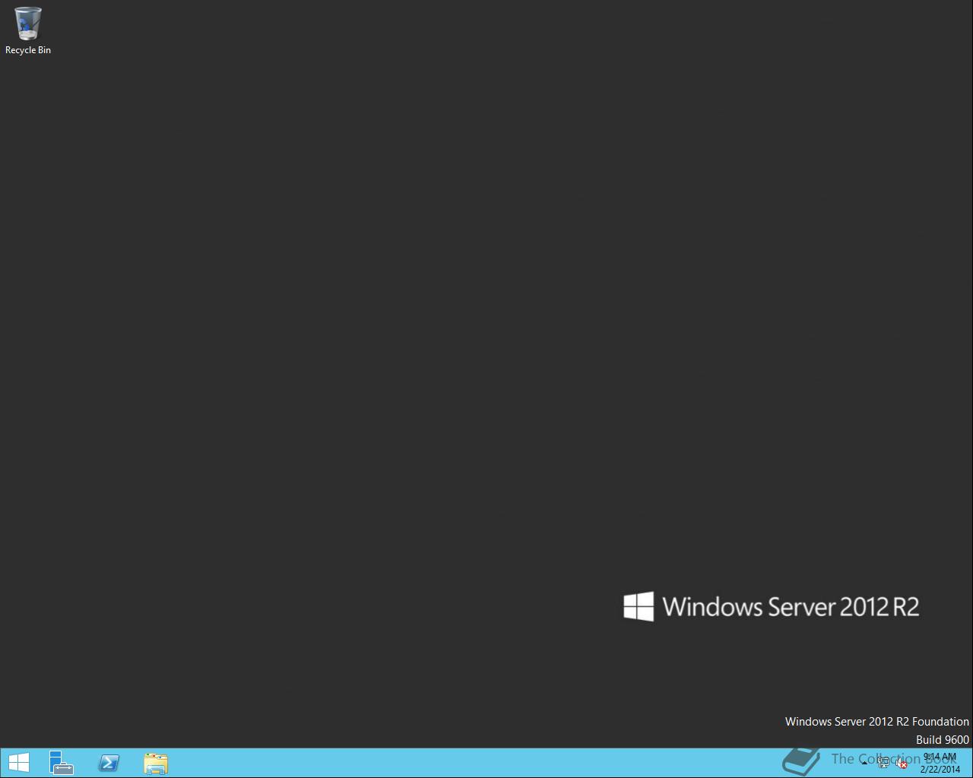
Task: Open the Recycle Bin desktop icon
Action: [28, 30]
